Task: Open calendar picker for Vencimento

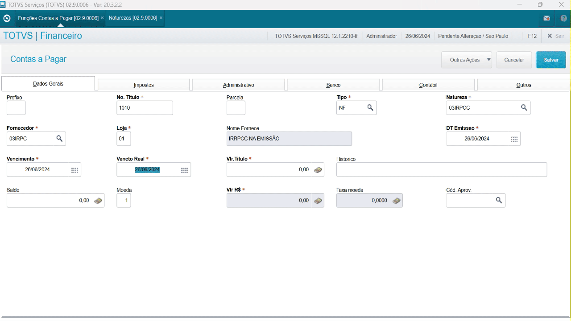Action: [x=74, y=169]
